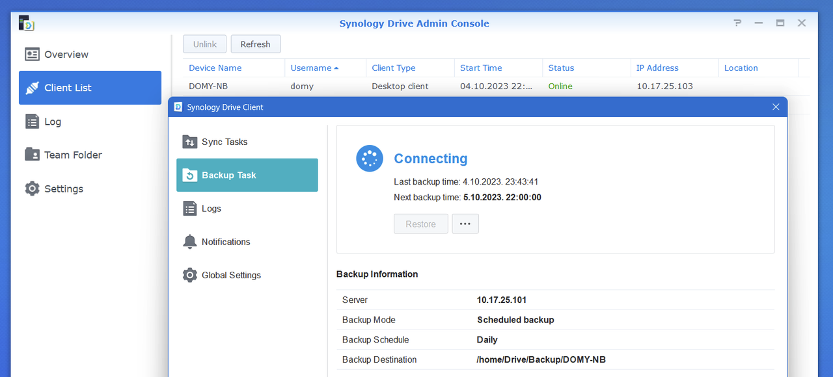This screenshot has width=833, height=377.
Task: Open Sync Tasks in Drive Client
Action: tap(247, 142)
